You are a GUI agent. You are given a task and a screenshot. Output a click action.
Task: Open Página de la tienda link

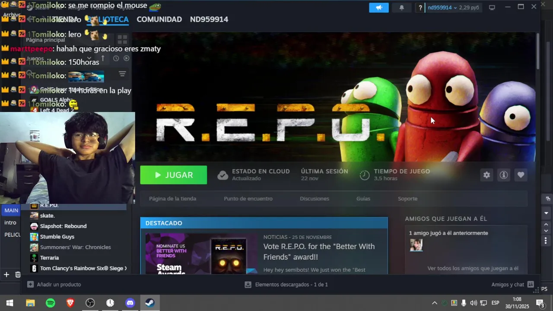point(172,199)
